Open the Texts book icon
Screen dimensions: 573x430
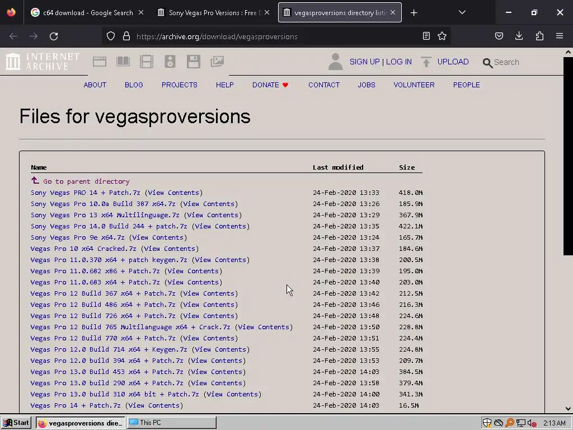click(123, 62)
